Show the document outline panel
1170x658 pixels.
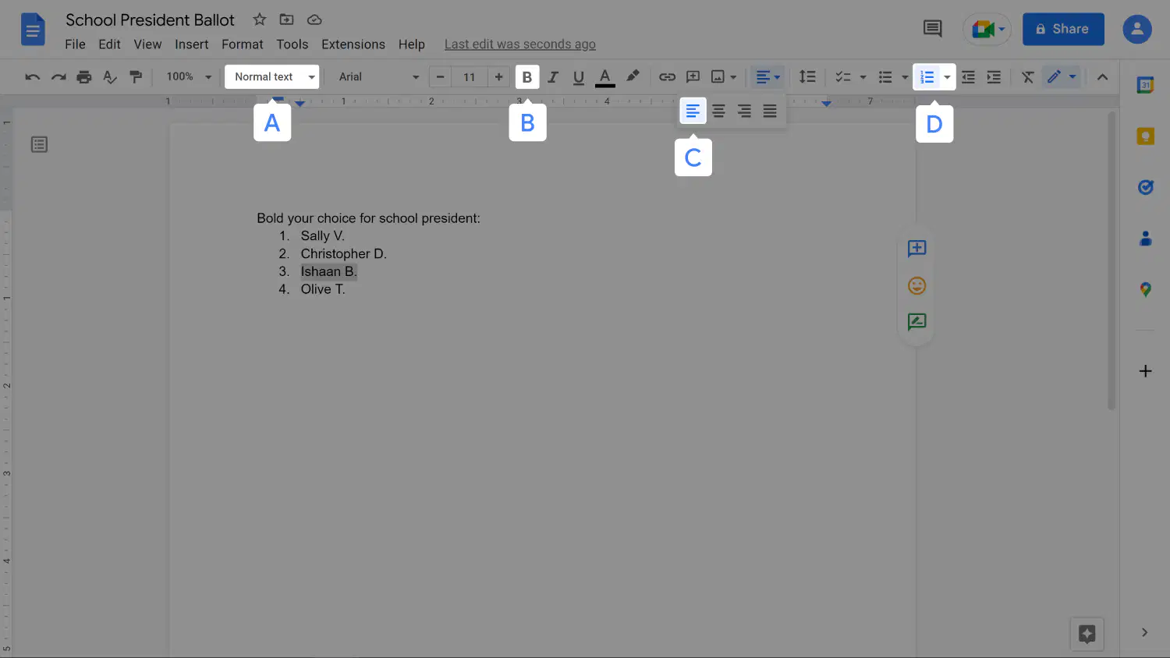coord(39,144)
